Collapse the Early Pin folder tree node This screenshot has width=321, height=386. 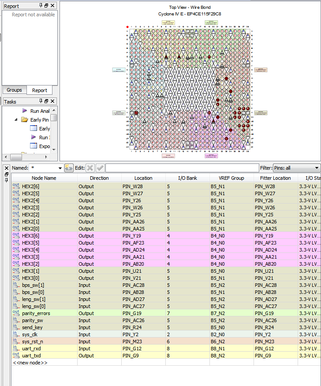(16, 120)
